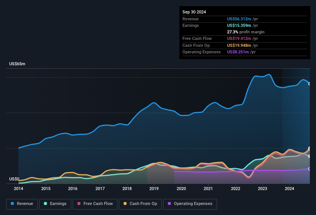Click the Operating Expenses endpoint marker
The image size is (316, 215).
[x=309, y=169]
